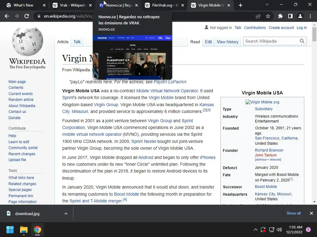Click the Subsidiary type link
The image size is (317, 237).
tap(264, 109)
